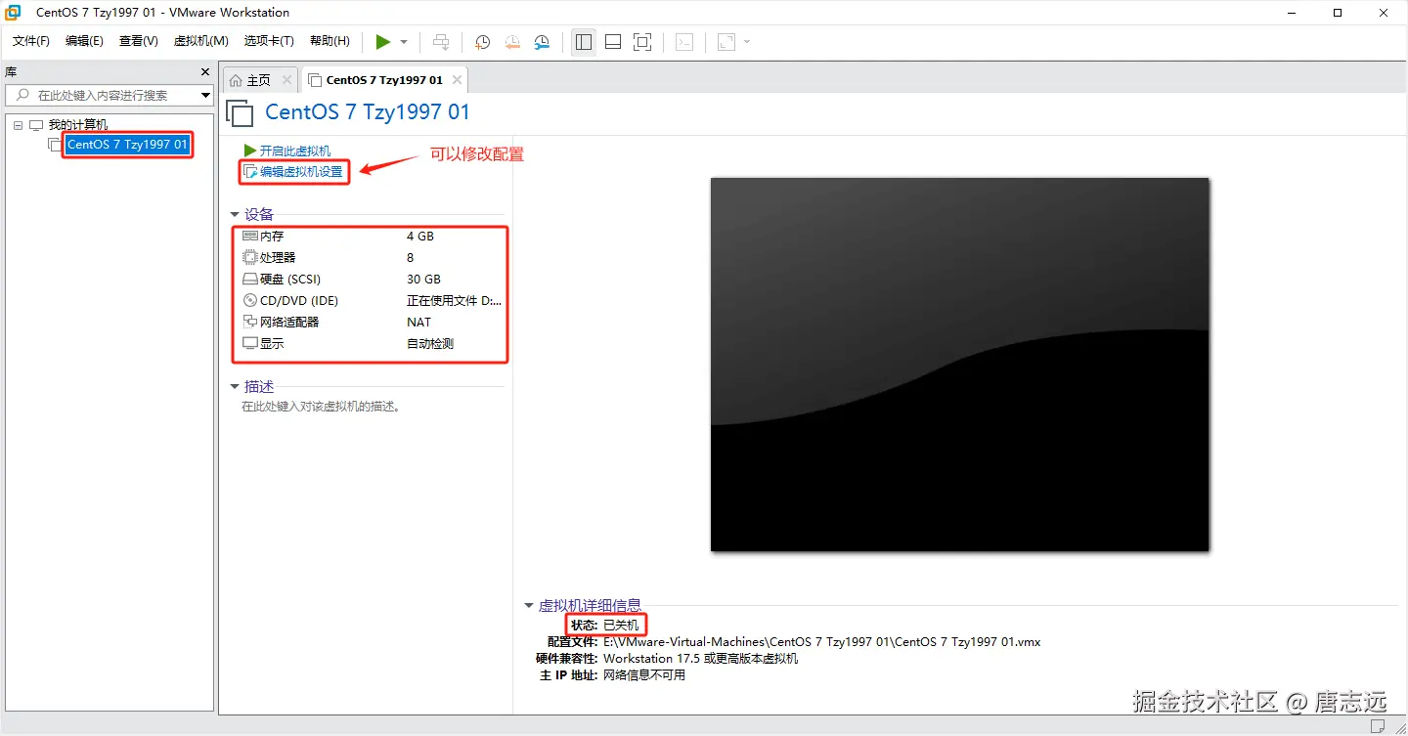Open the library search dropdown arrow
Viewport: 1408px width, 736px height.
coord(205,95)
